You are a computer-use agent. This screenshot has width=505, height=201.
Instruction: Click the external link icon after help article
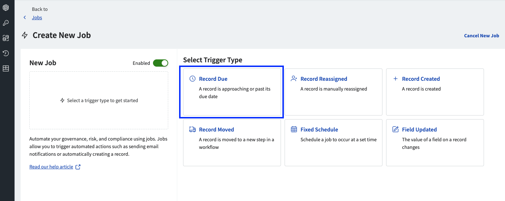coord(78,167)
